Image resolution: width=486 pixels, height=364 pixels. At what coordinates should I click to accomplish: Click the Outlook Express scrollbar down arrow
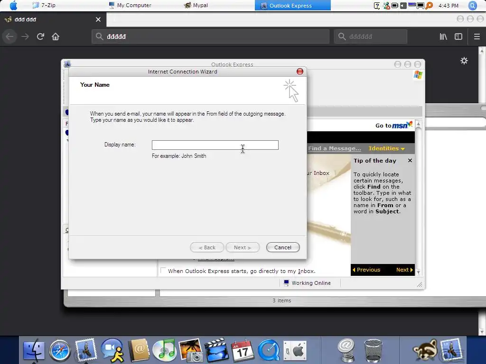418,273
